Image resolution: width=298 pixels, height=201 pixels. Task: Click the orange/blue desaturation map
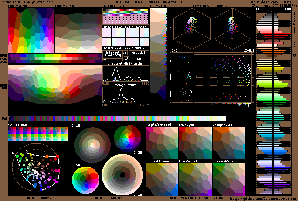tap(229, 143)
